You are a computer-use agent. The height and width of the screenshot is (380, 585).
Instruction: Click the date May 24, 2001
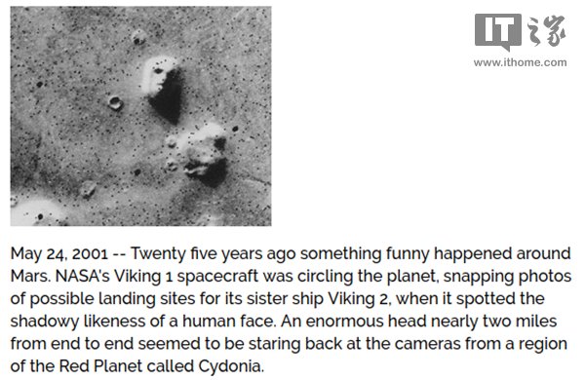(59, 254)
